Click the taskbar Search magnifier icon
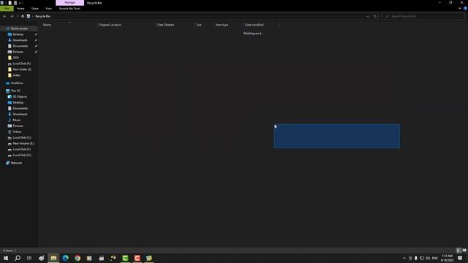 tap(18, 258)
